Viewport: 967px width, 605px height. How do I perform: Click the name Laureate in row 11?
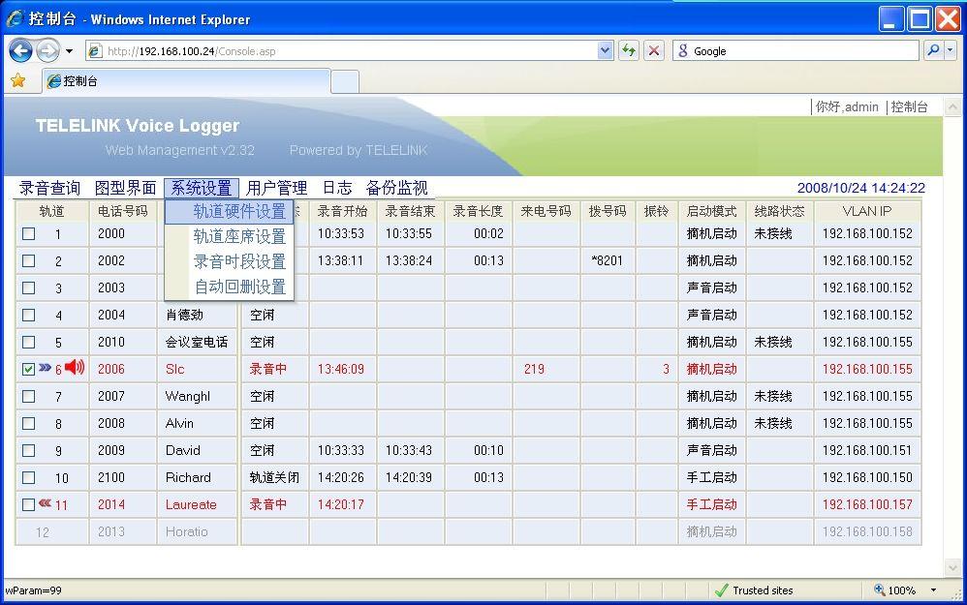pos(191,504)
